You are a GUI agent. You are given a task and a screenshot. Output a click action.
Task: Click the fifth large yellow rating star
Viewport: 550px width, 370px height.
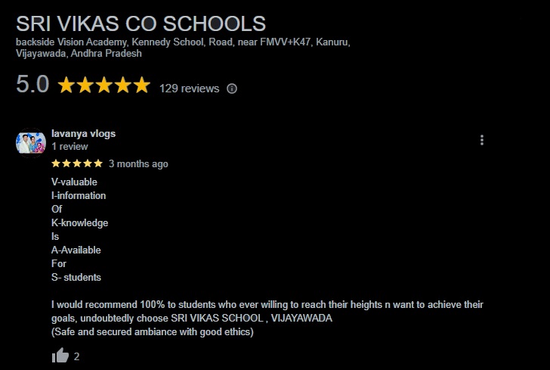pyautogui.click(x=142, y=86)
